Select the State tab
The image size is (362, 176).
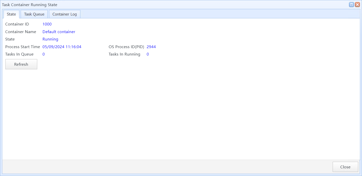click(x=11, y=14)
